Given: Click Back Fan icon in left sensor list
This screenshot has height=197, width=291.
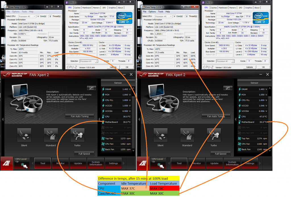Looking at the screenshot, I should click(x=103, y=149).
